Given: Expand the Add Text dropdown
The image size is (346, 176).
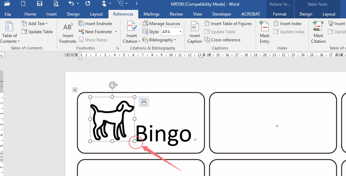Looking at the screenshot, I should coord(35,24).
